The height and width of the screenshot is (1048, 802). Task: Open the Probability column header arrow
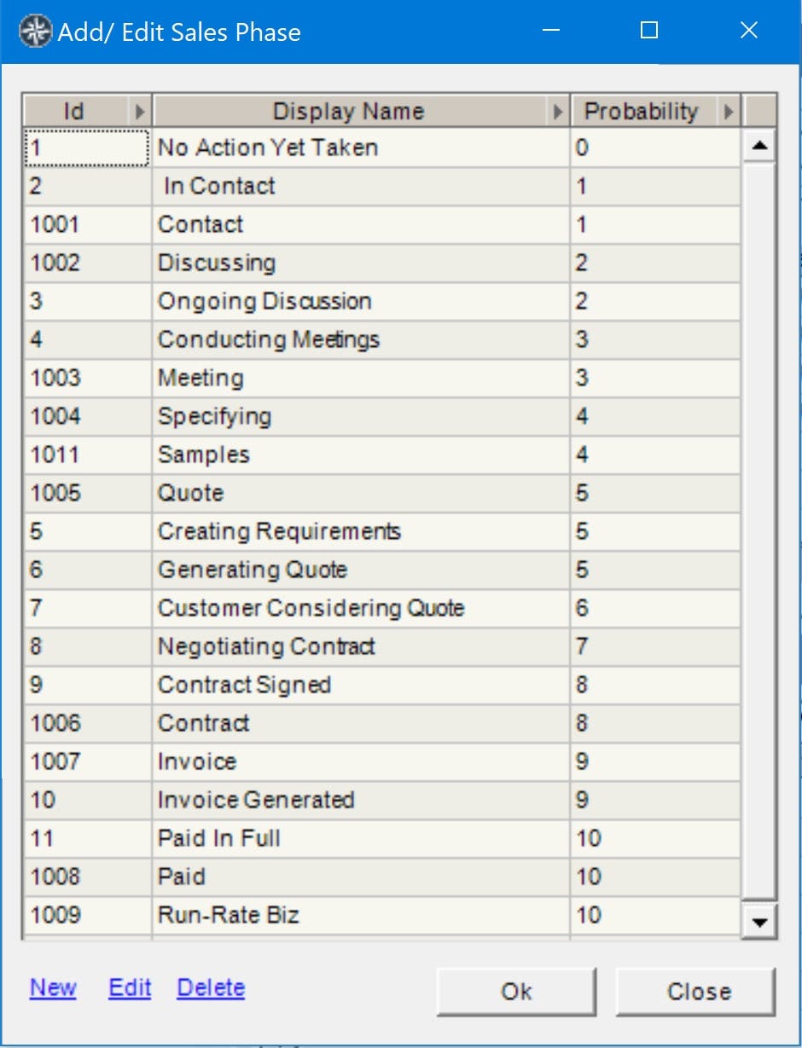coord(729,112)
